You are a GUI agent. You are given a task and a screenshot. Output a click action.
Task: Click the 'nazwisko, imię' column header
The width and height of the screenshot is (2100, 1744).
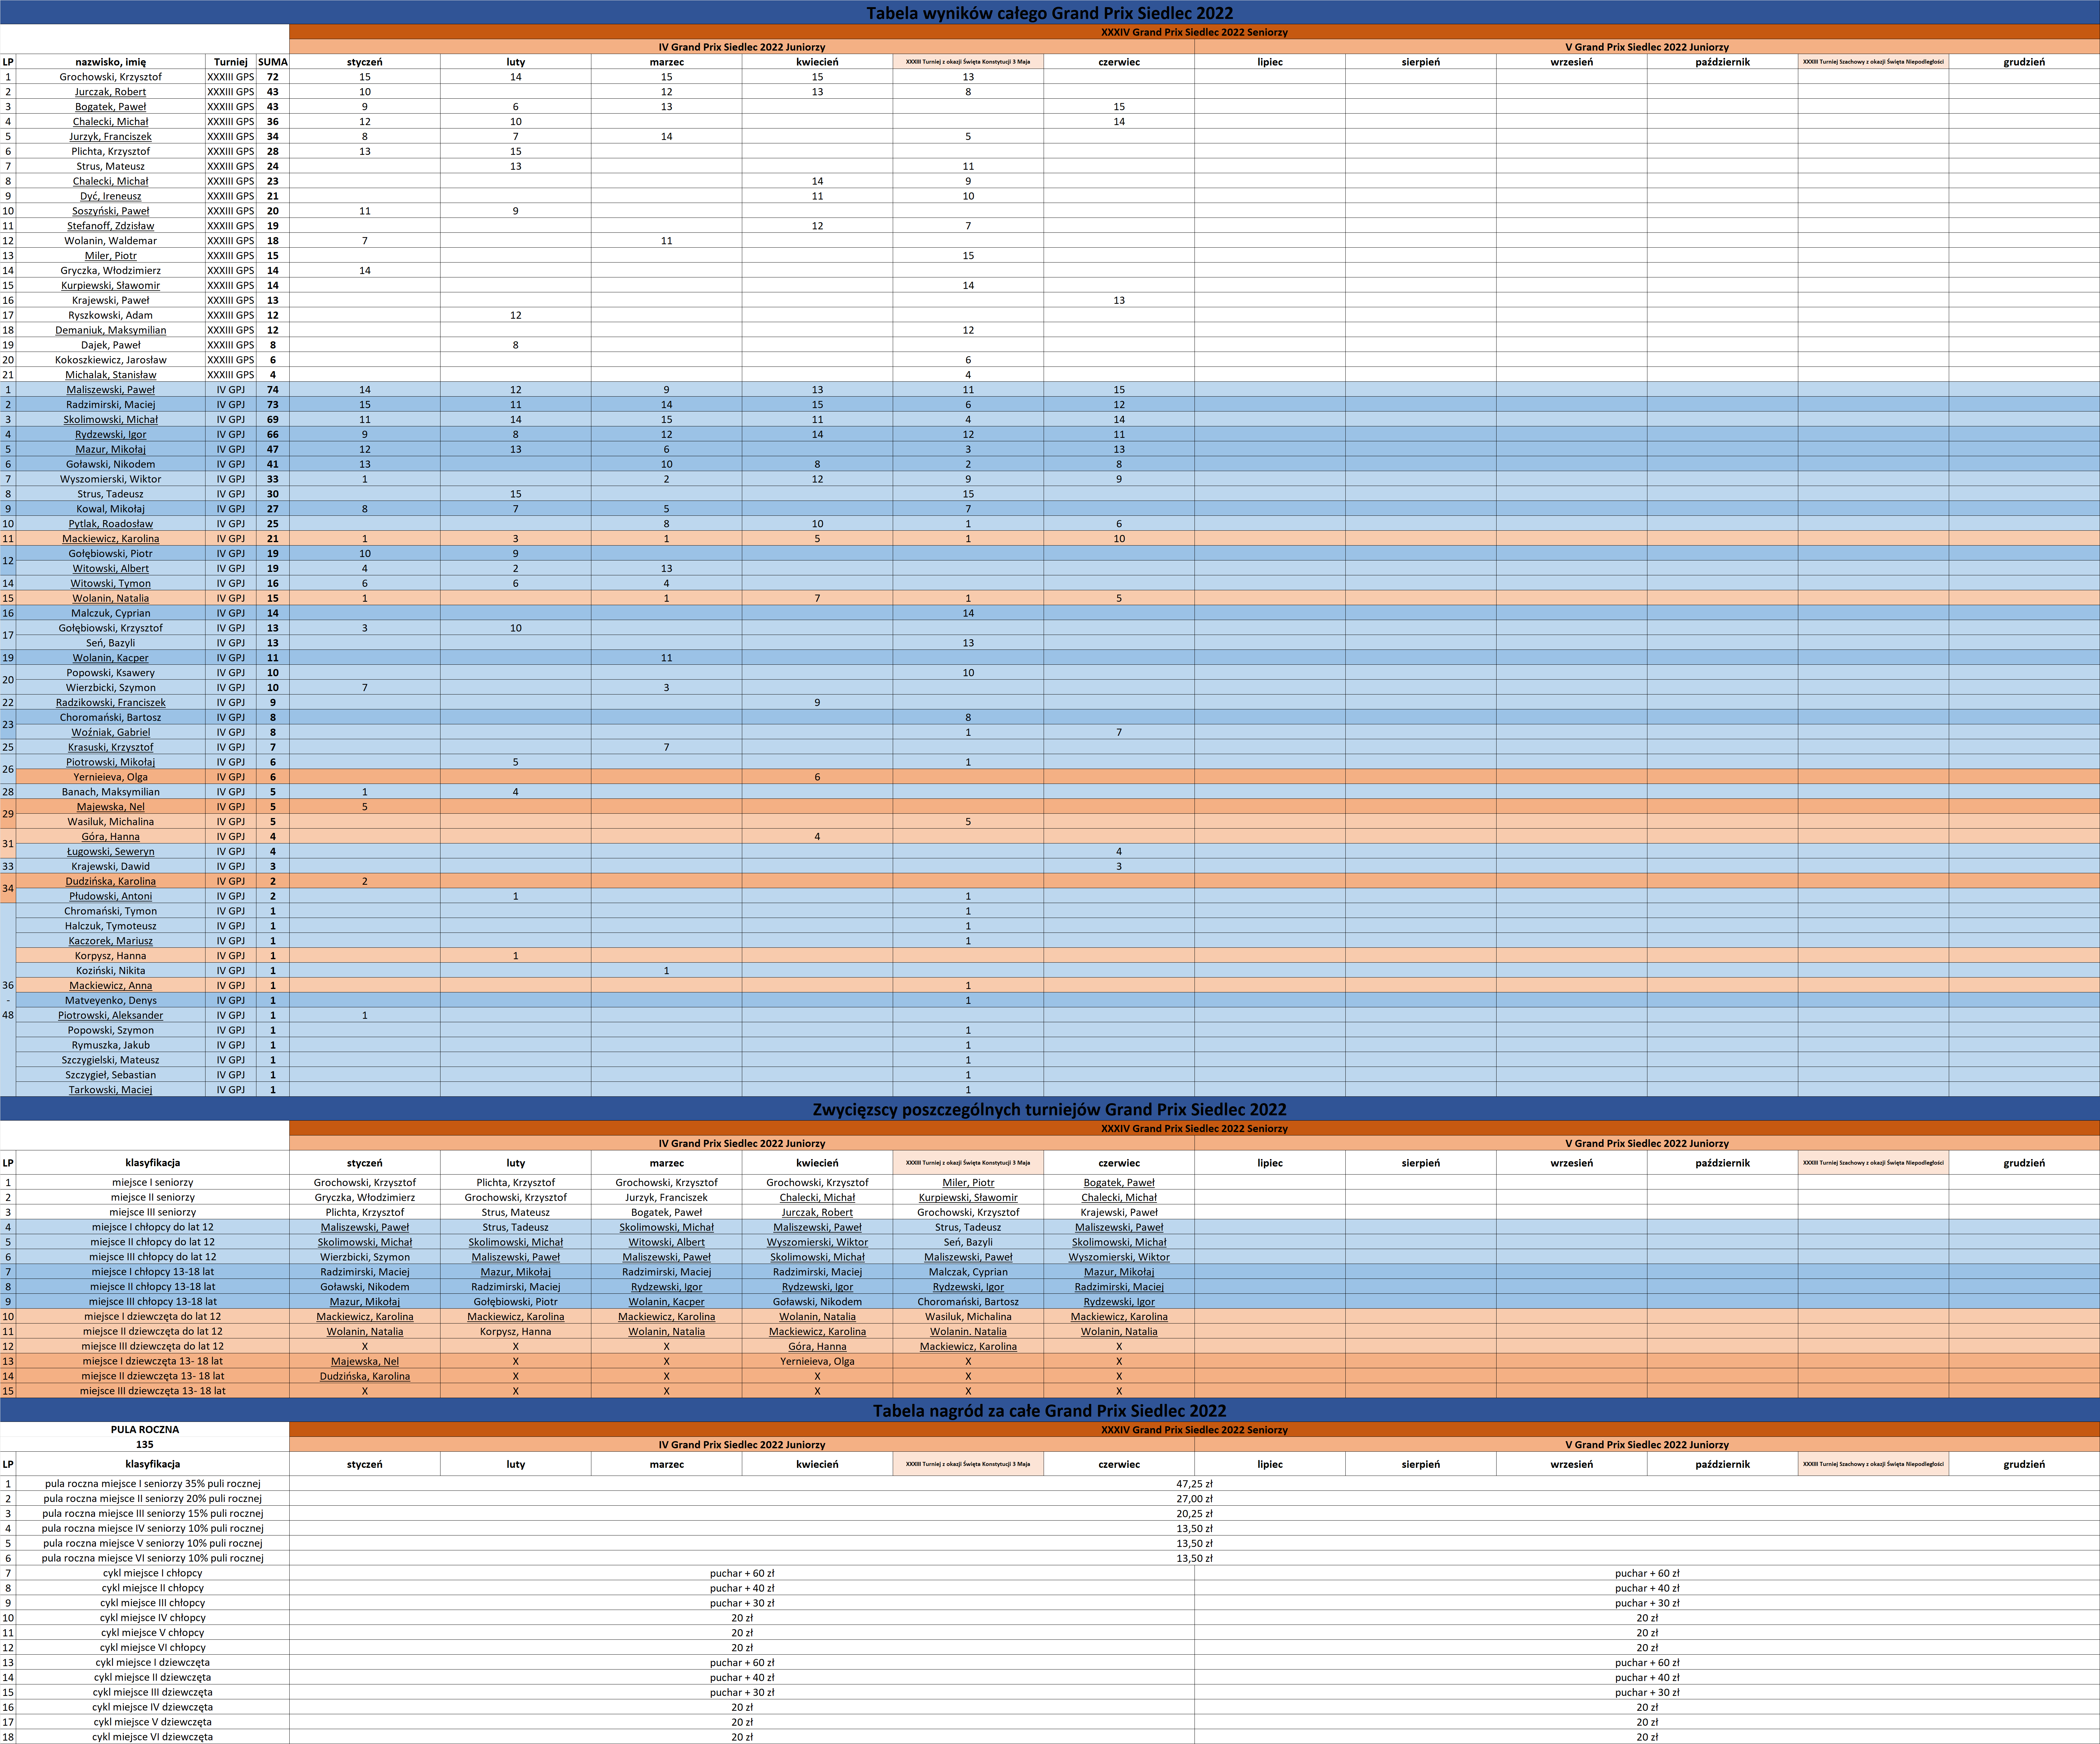[x=110, y=62]
